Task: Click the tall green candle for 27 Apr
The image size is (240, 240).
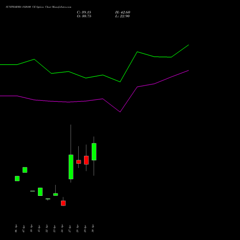Action: click(71, 167)
